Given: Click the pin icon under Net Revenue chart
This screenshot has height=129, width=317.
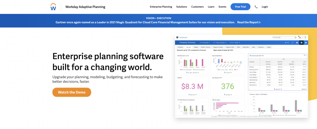Looking at the screenshot, I should pos(187,72).
